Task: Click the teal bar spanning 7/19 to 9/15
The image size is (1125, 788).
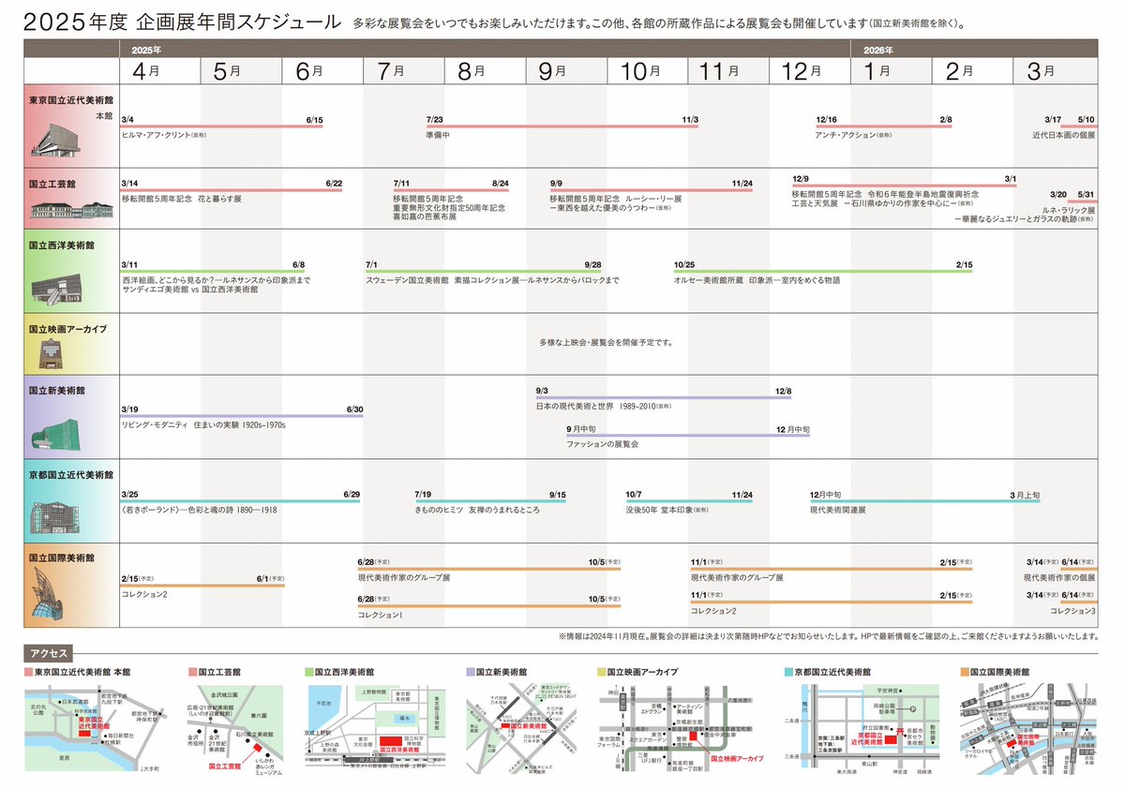Action: [490, 501]
